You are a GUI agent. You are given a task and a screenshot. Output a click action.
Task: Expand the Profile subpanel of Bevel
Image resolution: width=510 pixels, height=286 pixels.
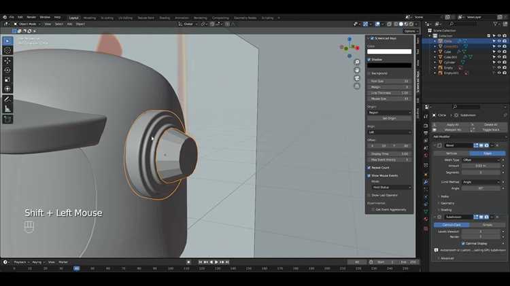click(x=444, y=196)
